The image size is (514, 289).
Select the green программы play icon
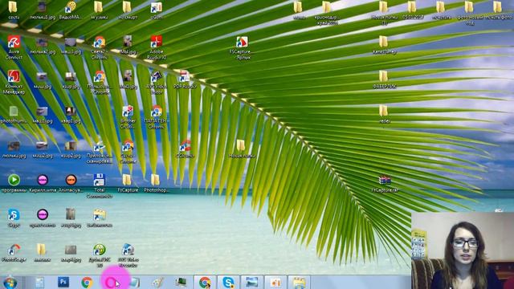click(x=14, y=183)
